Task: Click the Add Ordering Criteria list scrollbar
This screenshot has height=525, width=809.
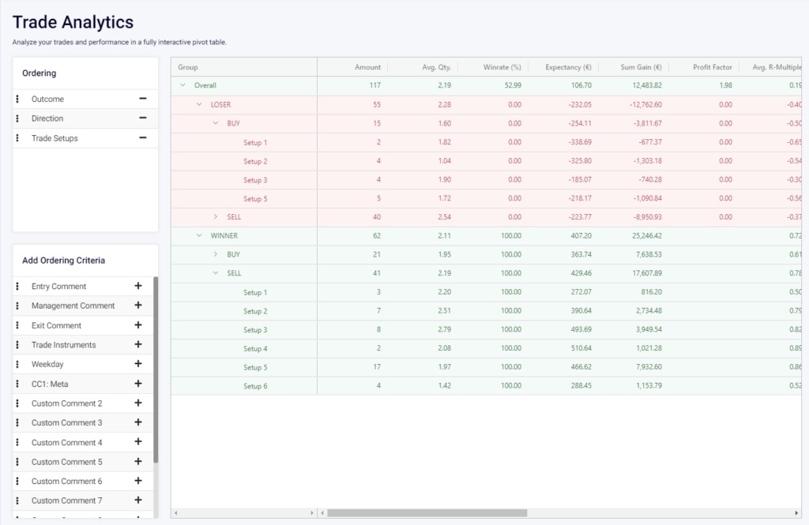Action: pos(156,369)
